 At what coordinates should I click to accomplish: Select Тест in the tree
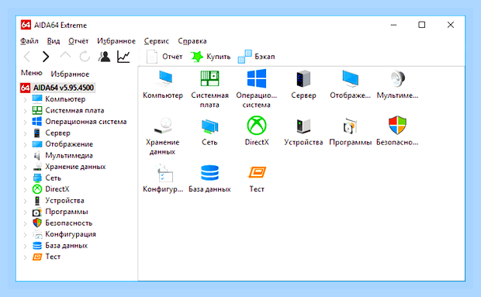53,257
